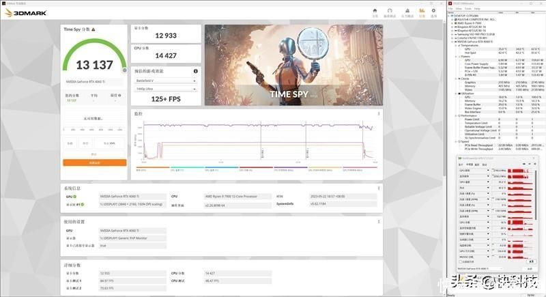The image size is (546, 297).
Task: Toggle the yellow GPU memory clock legend item
Action: click(x=325, y=169)
